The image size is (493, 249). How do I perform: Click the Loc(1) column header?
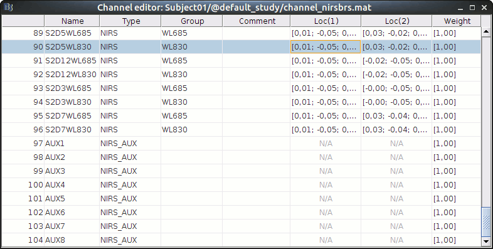(326, 21)
